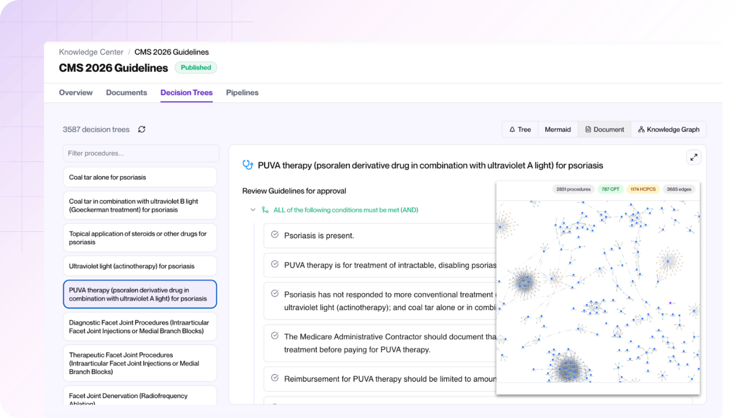Open the Pipelines tab
This screenshot has height=418, width=744.
(x=242, y=93)
